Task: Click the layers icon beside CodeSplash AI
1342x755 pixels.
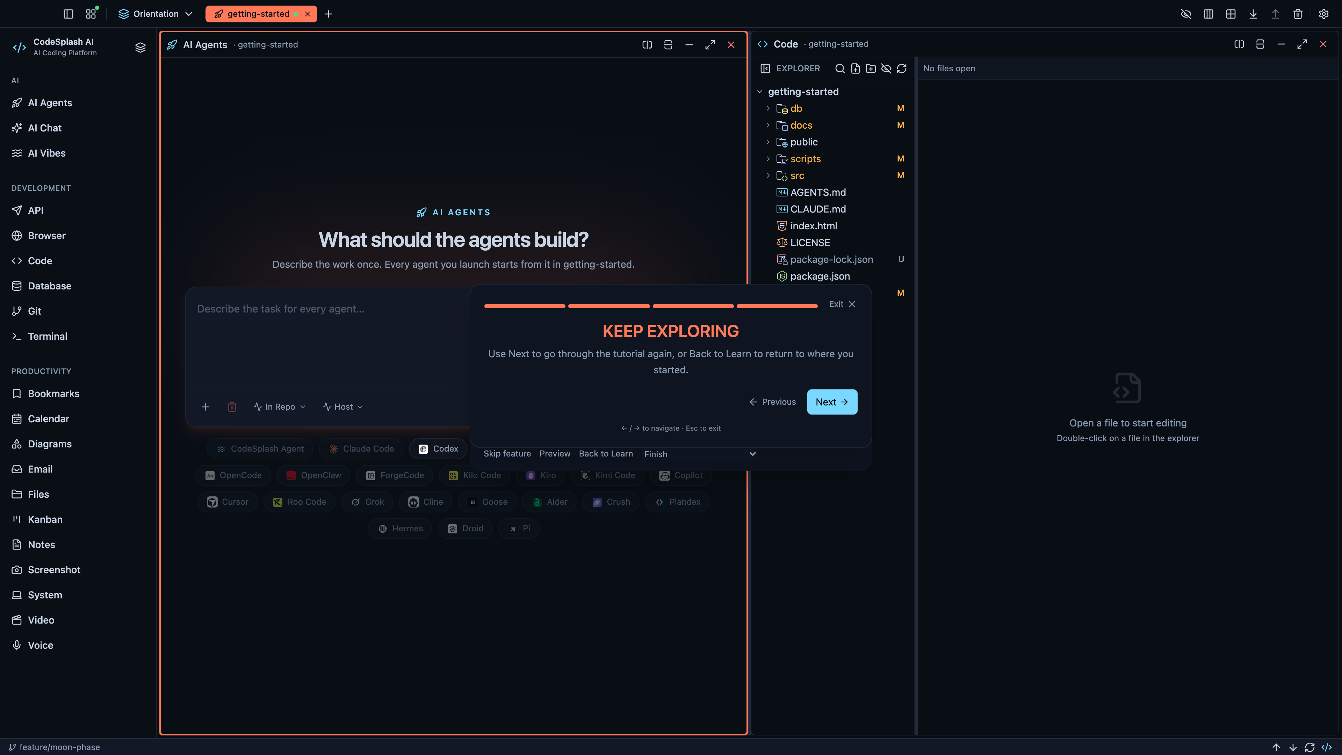Action: [140, 48]
